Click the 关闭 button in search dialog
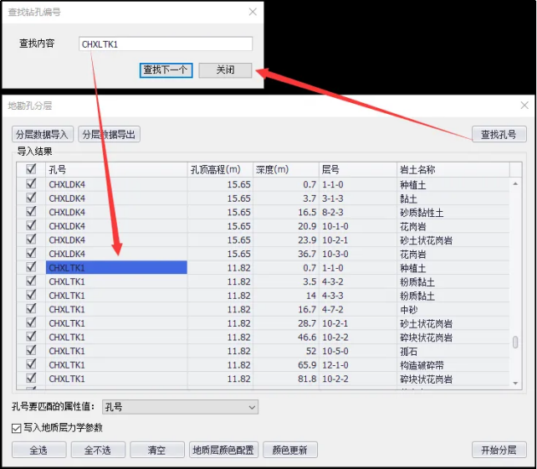Viewport: 537px width, 469px height. [225, 70]
